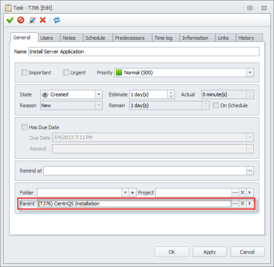Image resolution: width=274 pixels, height=267 pixels.
Task: Click the red cancel circle icon
Action: click(21, 20)
